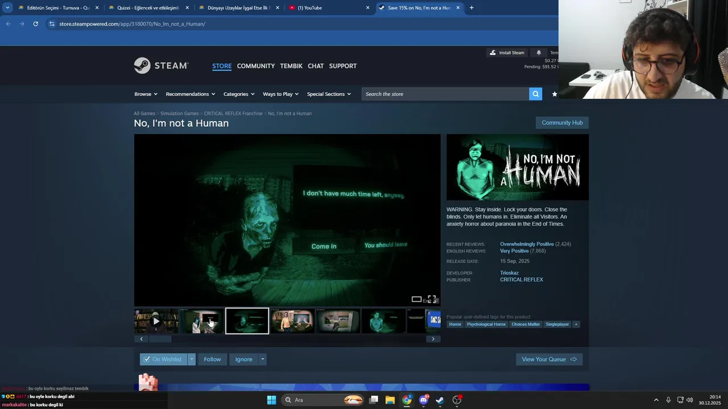
Task: Open volume control in tray
Action: click(x=689, y=400)
